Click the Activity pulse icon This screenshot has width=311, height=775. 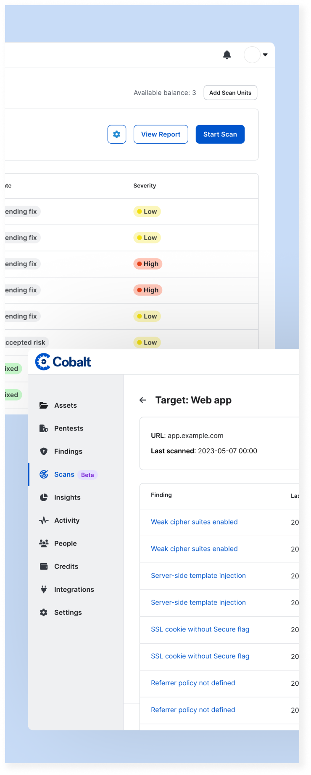pos(44,521)
